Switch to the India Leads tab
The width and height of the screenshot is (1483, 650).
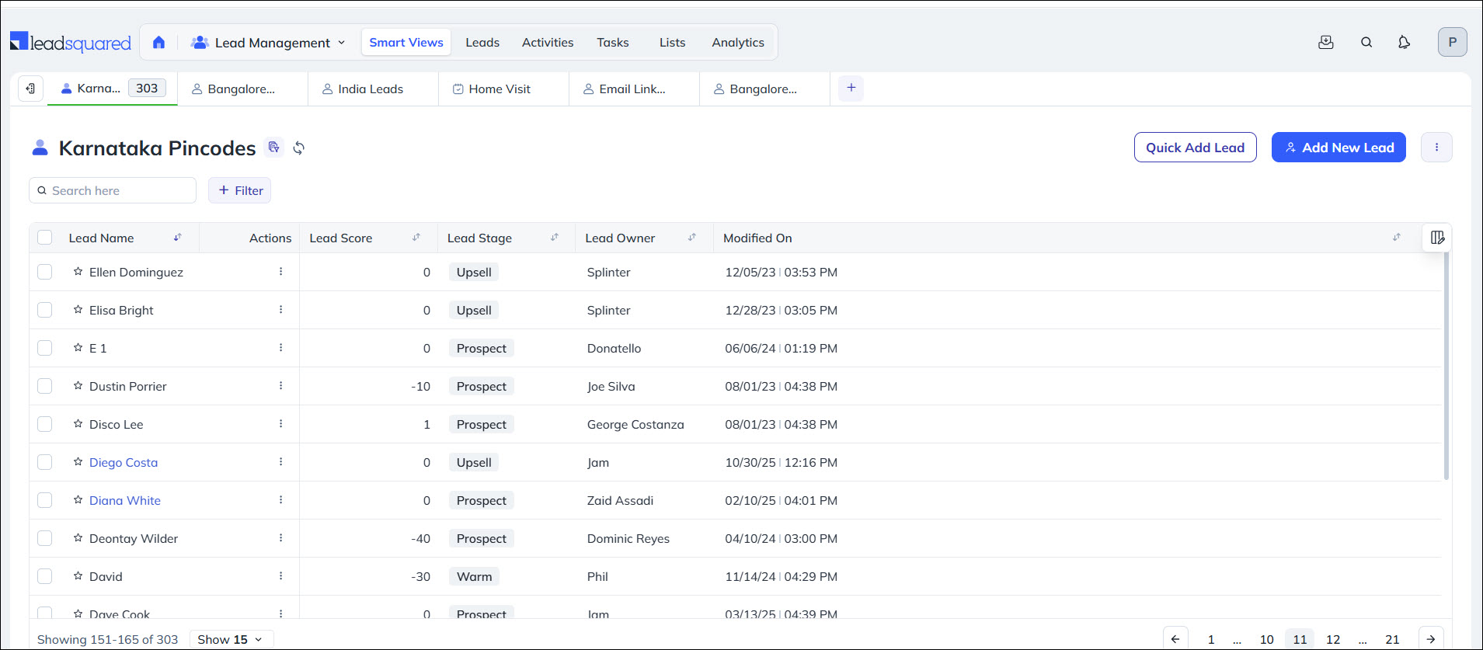pyautogui.click(x=371, y=89)
